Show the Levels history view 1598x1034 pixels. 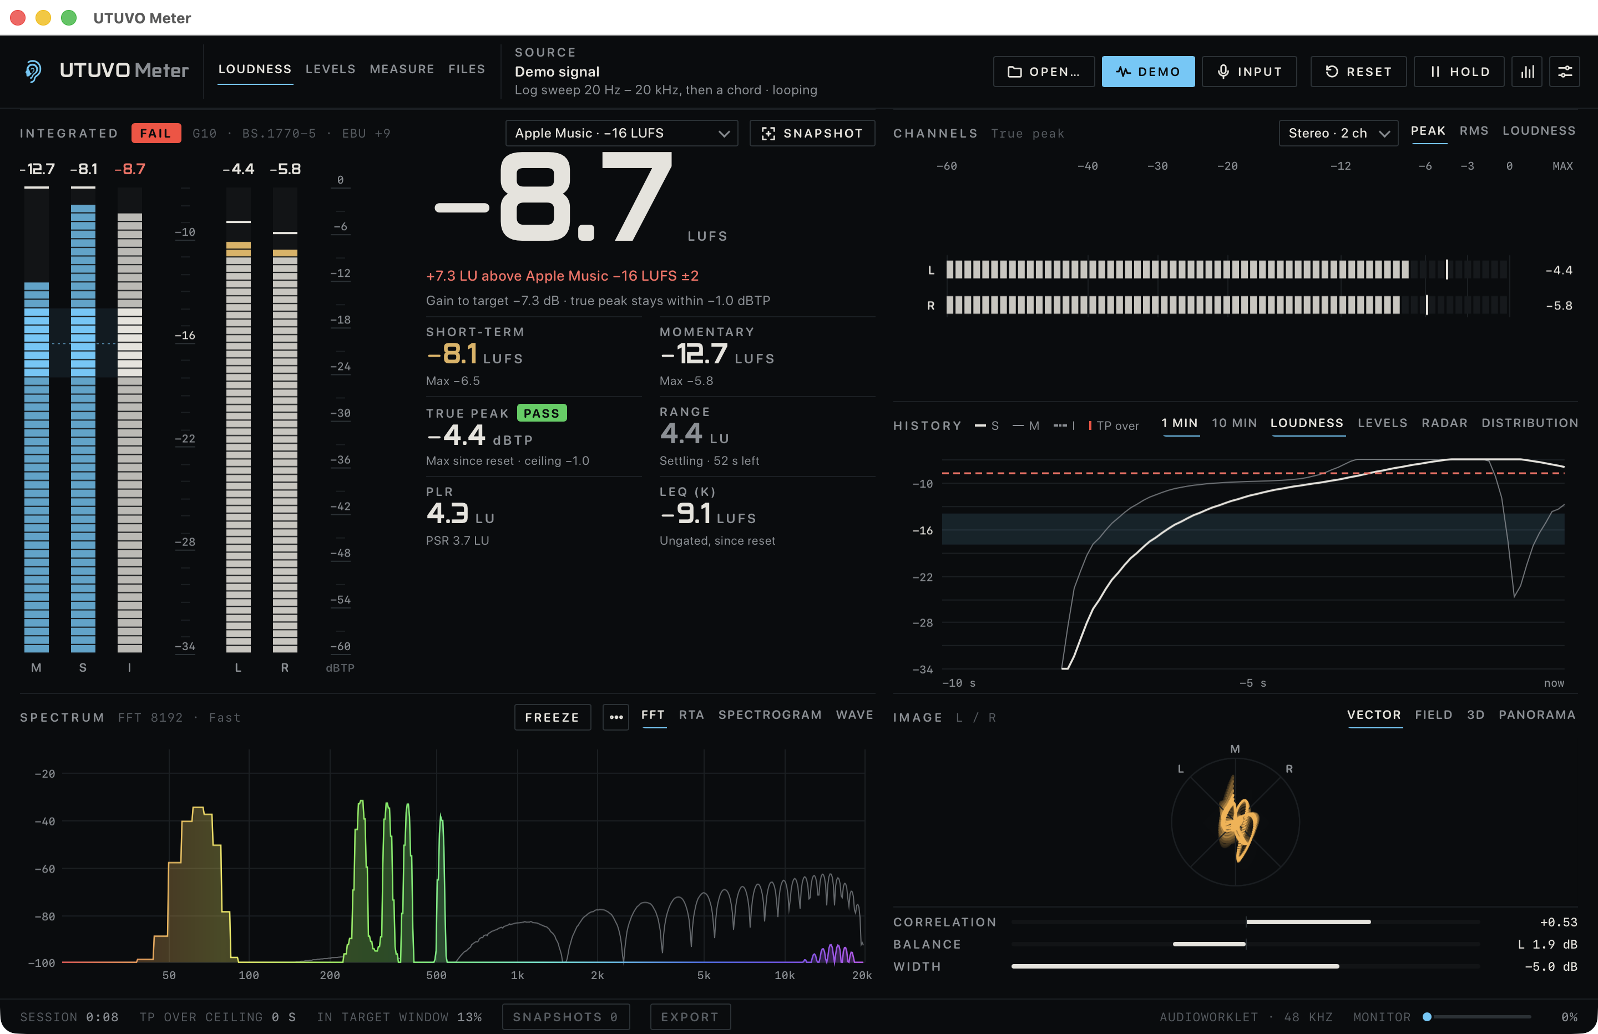tap(1383, 423)
